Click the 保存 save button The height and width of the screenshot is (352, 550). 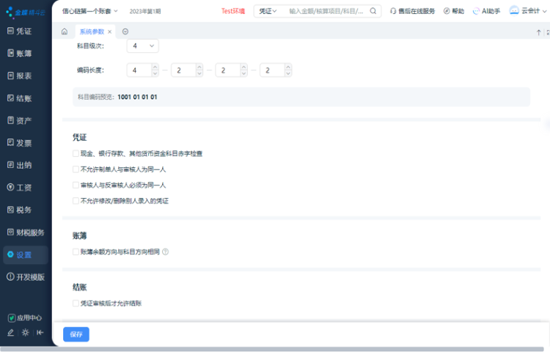76,334
